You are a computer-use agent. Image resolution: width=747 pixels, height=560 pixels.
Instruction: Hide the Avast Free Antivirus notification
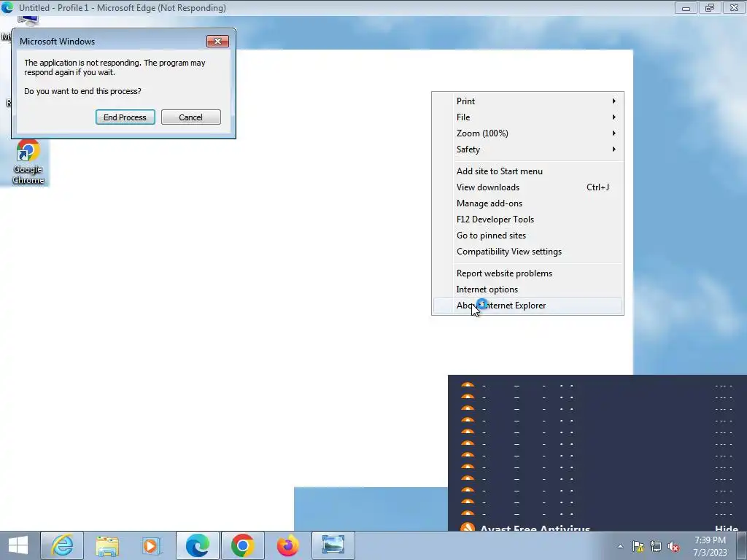tap(727, 528)
